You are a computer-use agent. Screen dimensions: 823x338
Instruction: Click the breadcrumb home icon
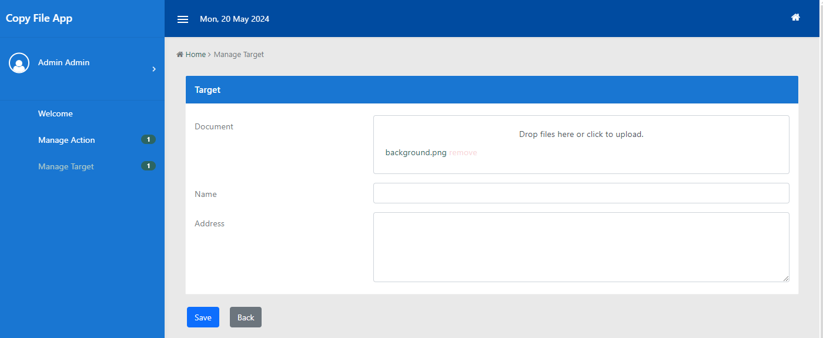[180, 55]
